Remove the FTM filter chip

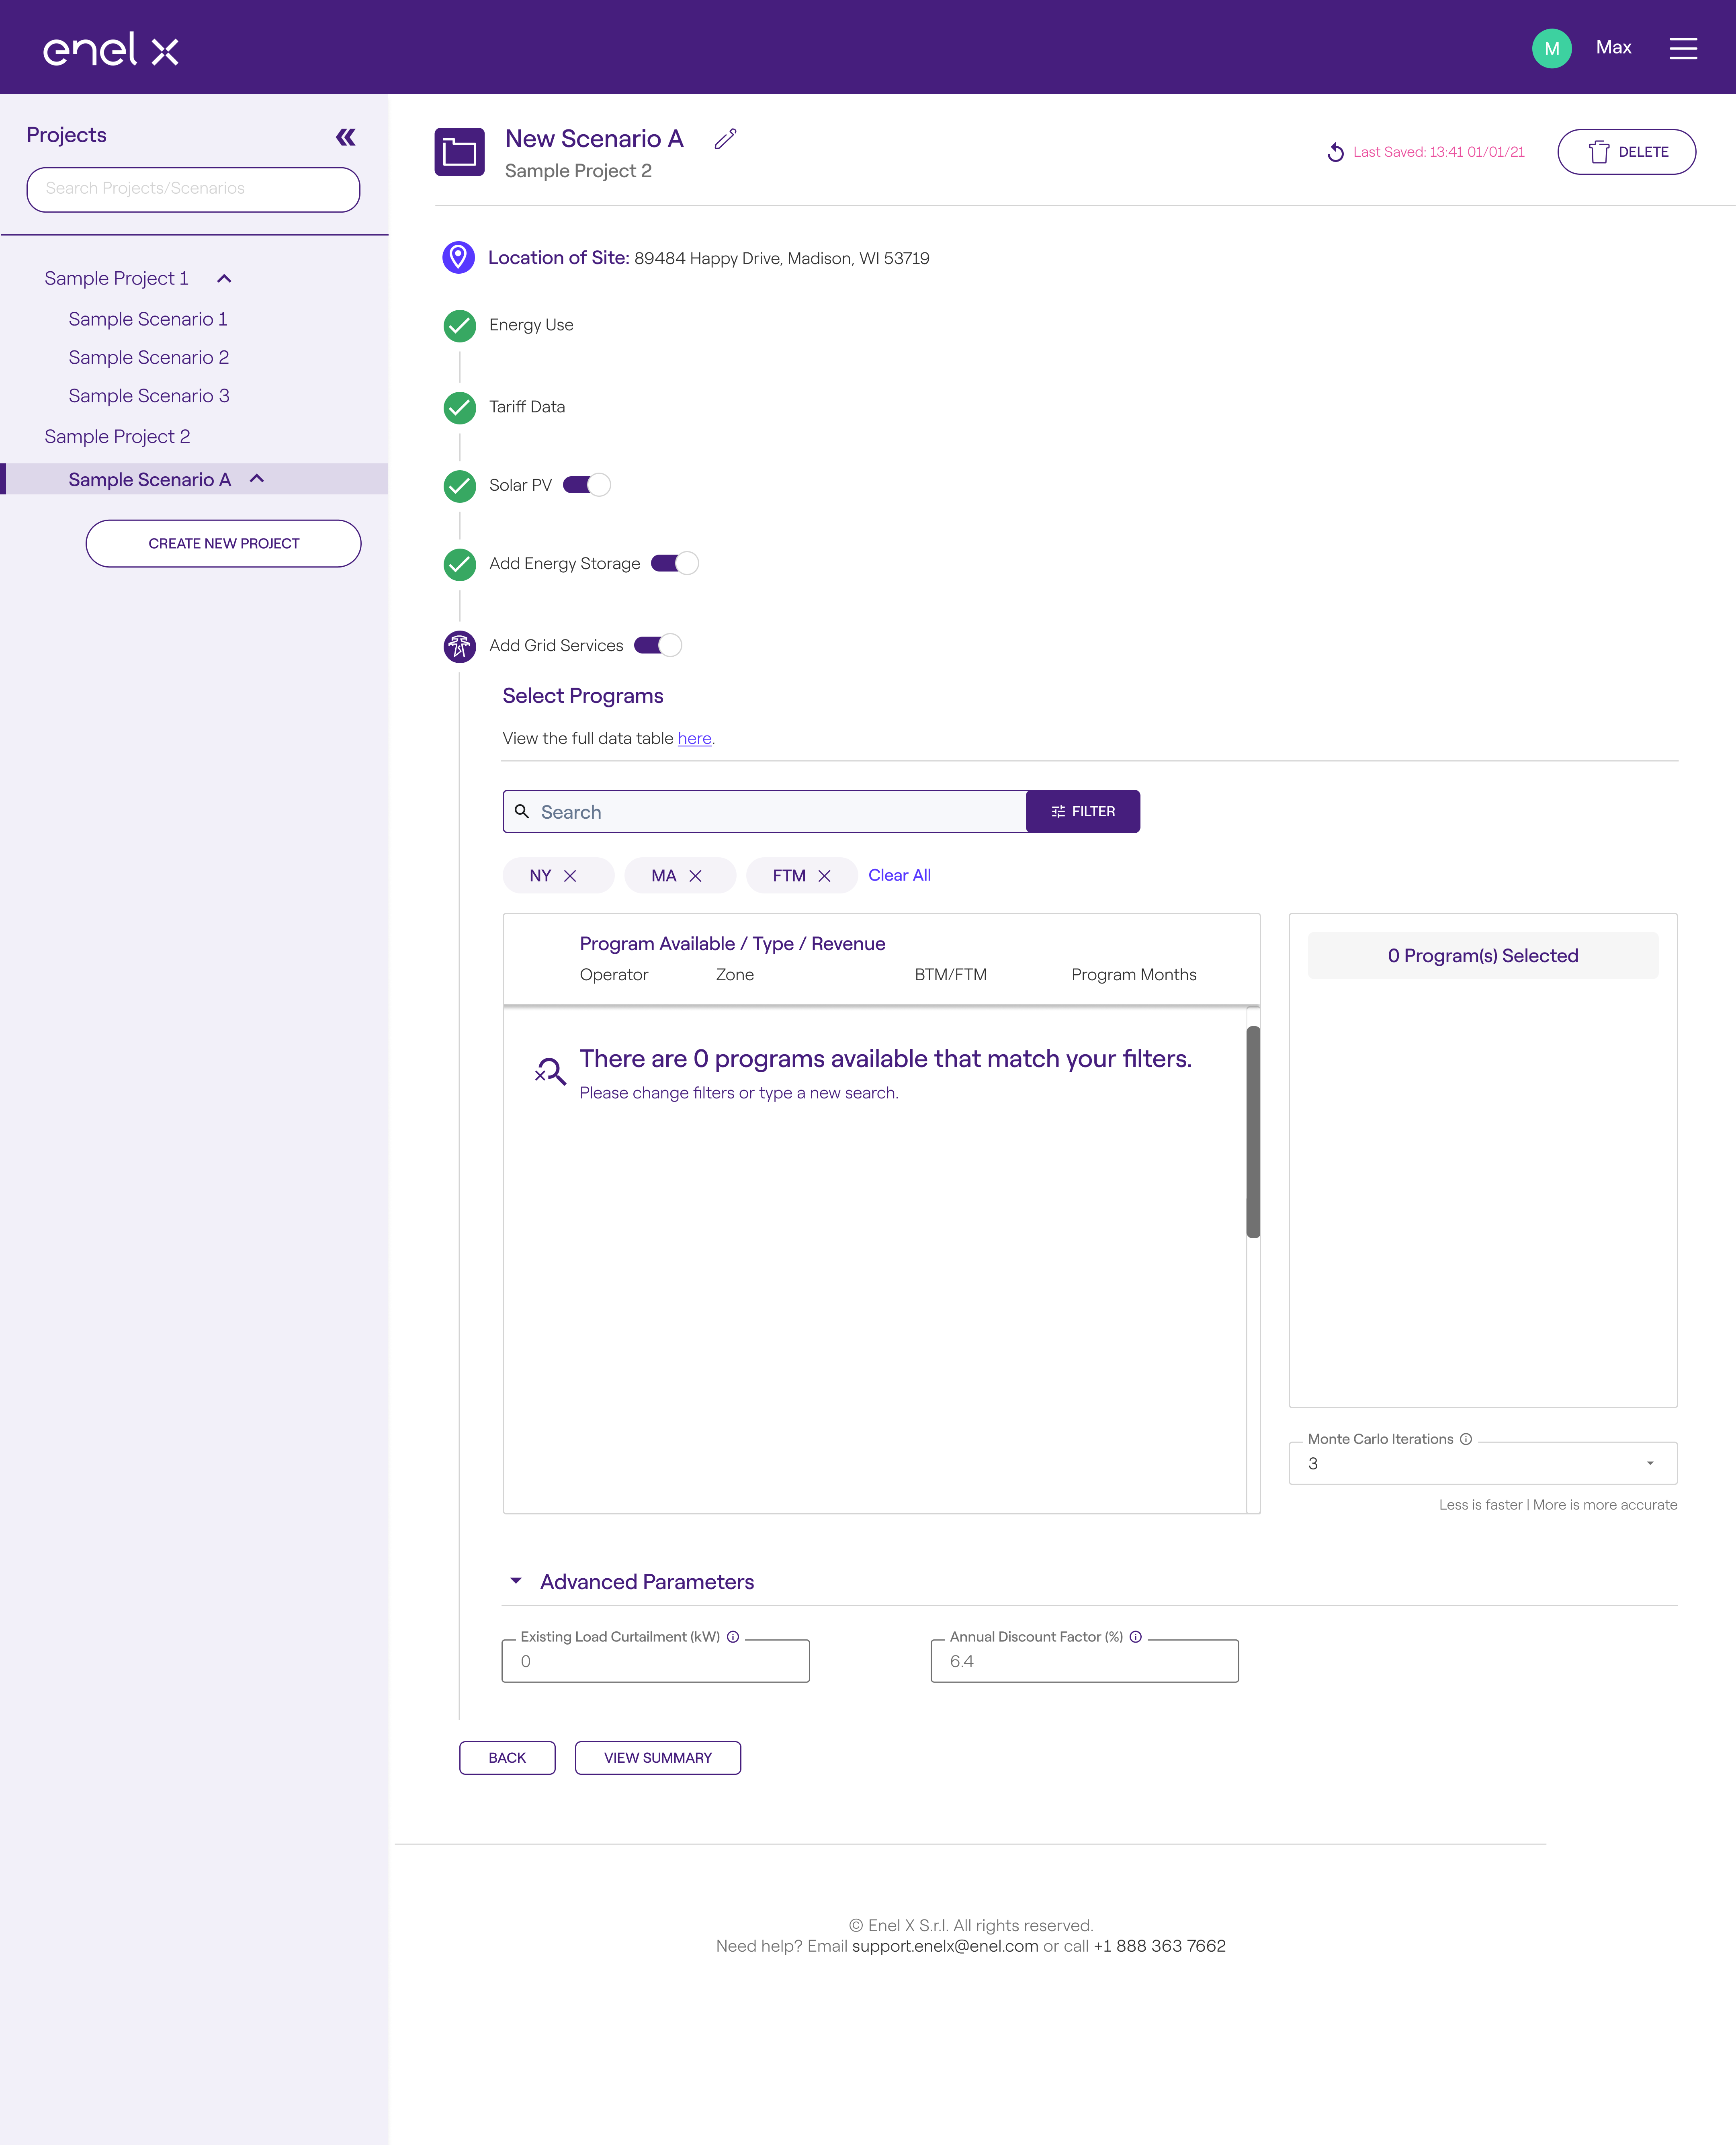[824, 876]
